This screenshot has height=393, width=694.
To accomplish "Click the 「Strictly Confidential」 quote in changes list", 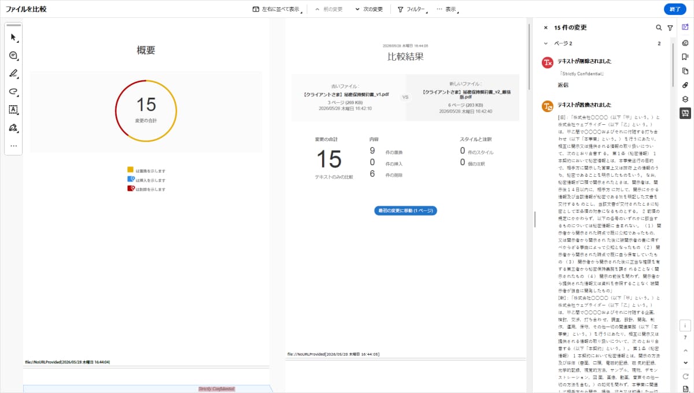I will pos(582,74).
